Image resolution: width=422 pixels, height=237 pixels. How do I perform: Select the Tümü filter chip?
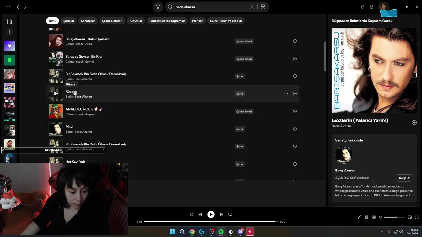tap(52, 21)
